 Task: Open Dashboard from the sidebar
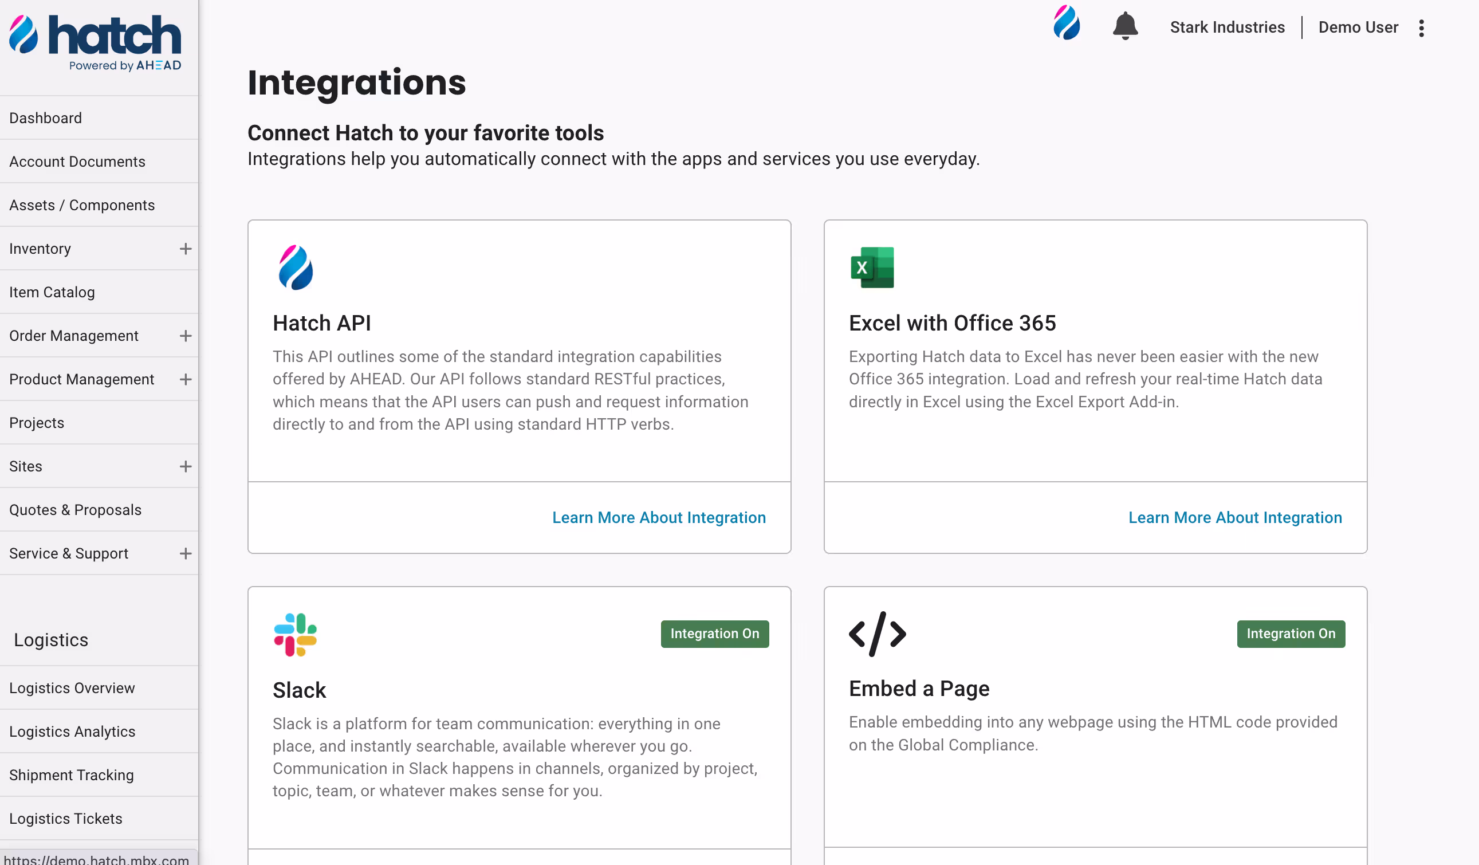click(x=46, y=118)
